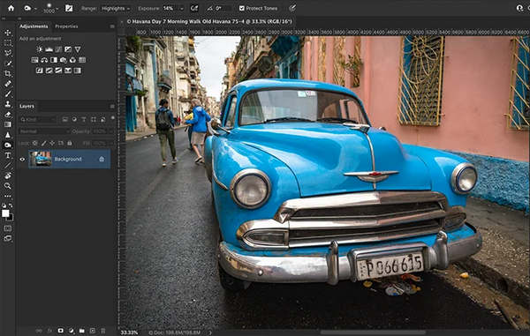Open the layer blend mode dropdown

pyautogui.click(x=44, y=131)
